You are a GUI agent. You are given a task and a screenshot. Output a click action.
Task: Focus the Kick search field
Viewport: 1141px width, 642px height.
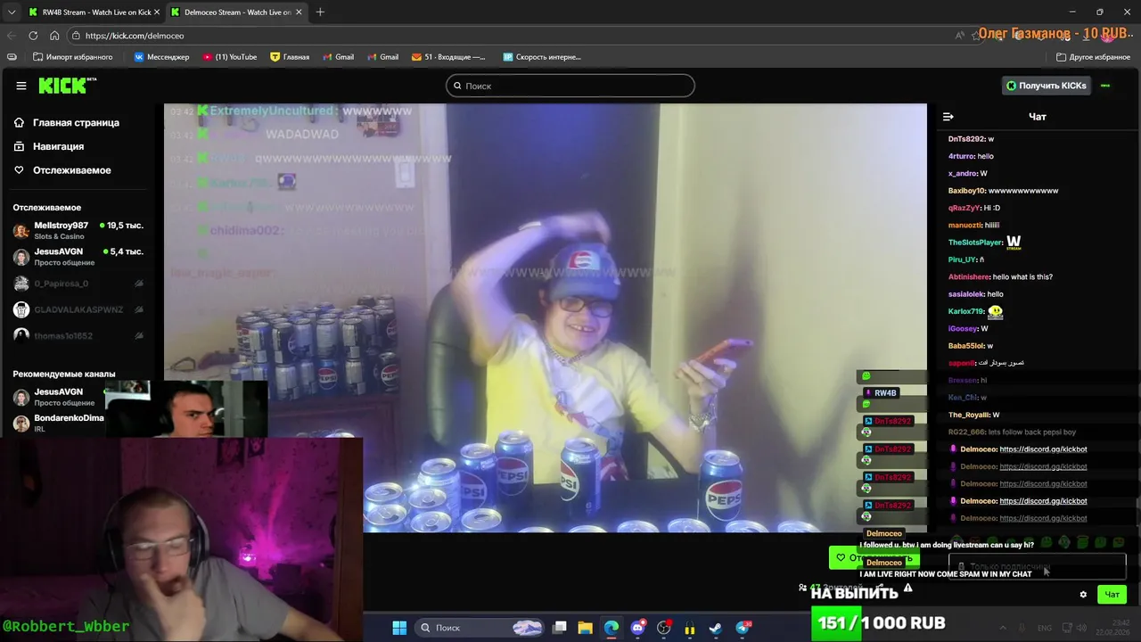[570, 86]
